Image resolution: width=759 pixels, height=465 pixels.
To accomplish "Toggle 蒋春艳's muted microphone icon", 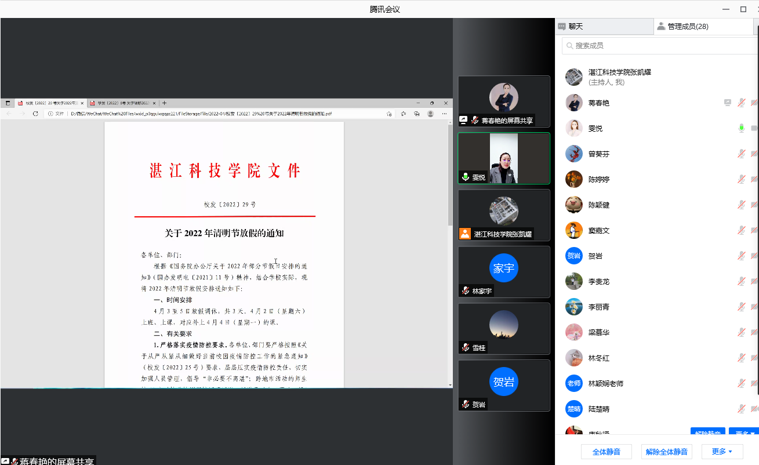I will [741, 103].
